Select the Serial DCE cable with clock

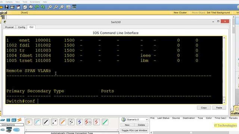88,122
